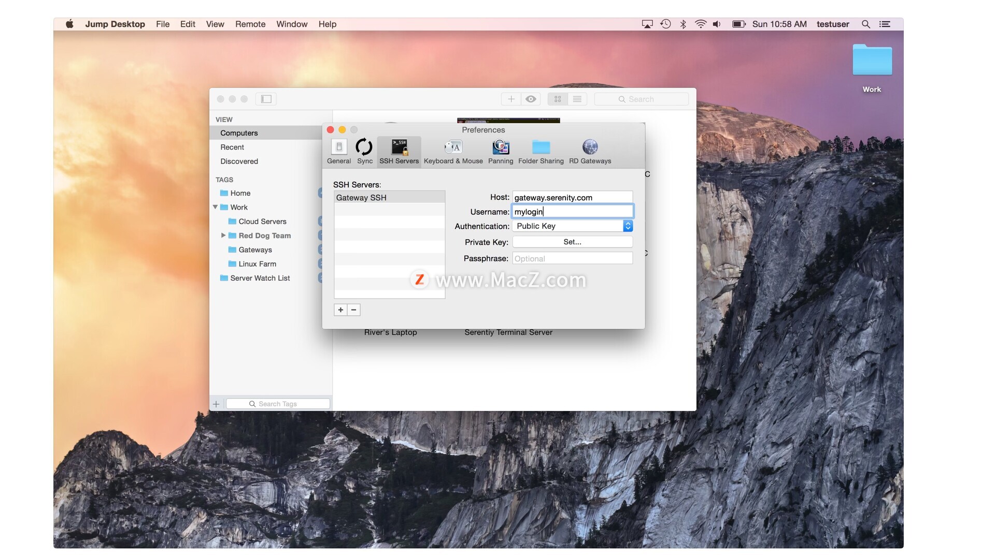This screenshot has height=559, width=995.
Task: Open the Jump Desktop application menu
Action: click(x=115, y=24)
